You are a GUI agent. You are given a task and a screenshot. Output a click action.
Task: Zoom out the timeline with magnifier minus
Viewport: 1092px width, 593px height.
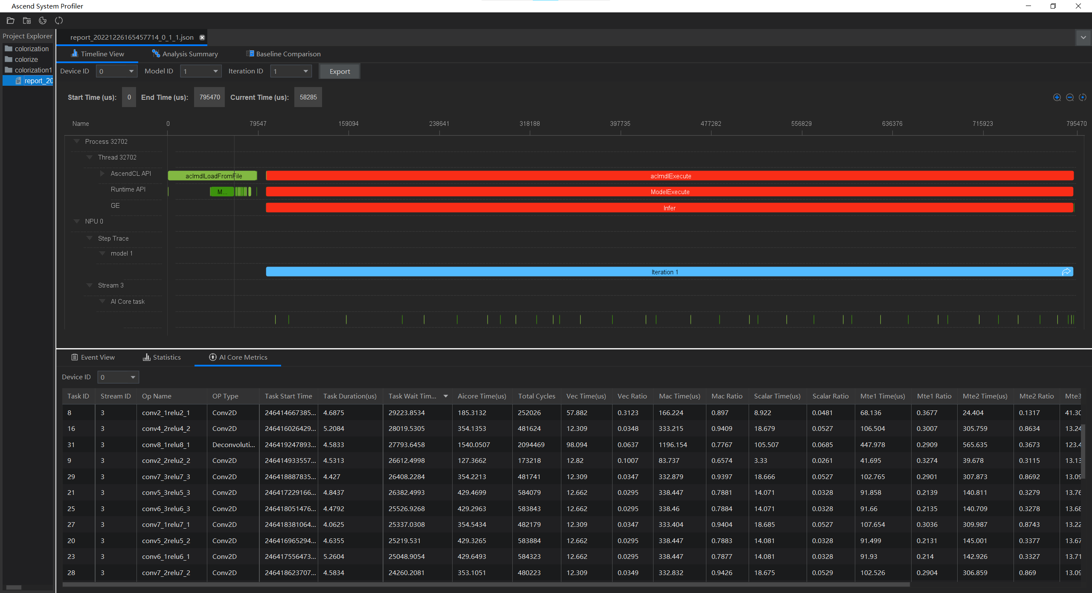(1070, 97)
